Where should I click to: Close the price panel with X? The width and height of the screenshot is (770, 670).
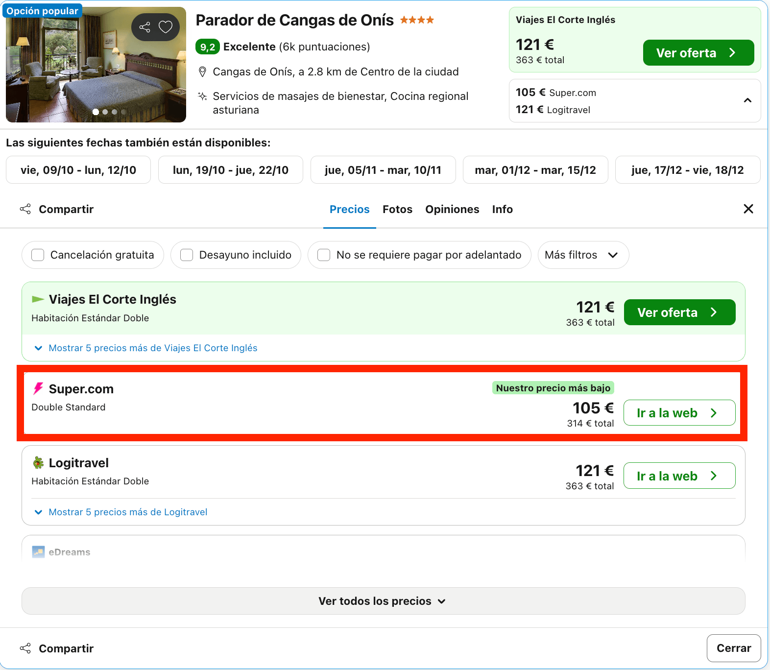[x=748, y=209]
